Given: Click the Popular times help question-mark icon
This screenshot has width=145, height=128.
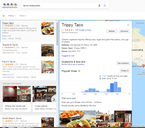Looking at the screenshot, I should point(79,71).
